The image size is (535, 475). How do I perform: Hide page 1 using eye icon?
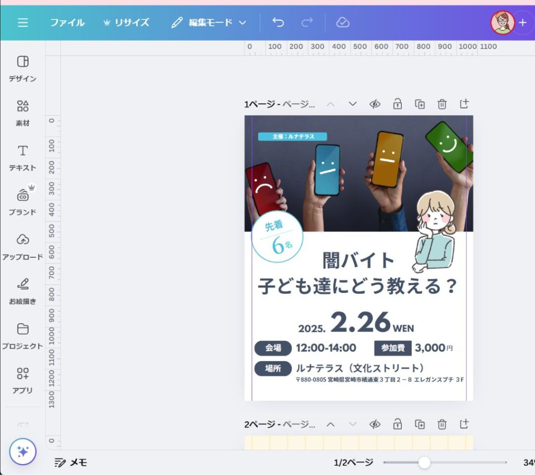(x=375, y=104)
